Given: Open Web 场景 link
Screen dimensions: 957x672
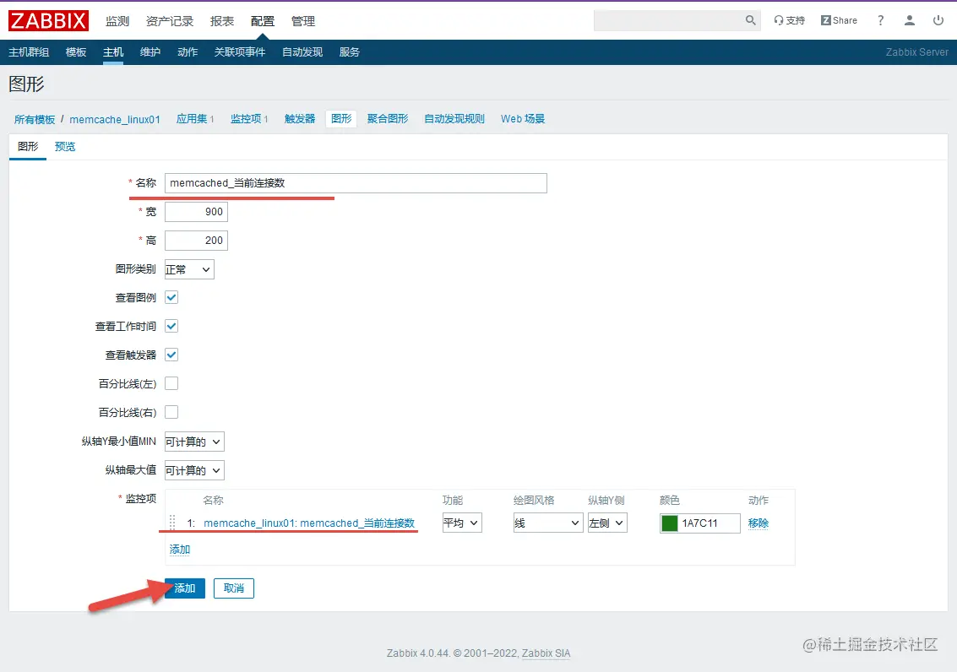Looking at the screenshot, I should click(x=523, y=118).
